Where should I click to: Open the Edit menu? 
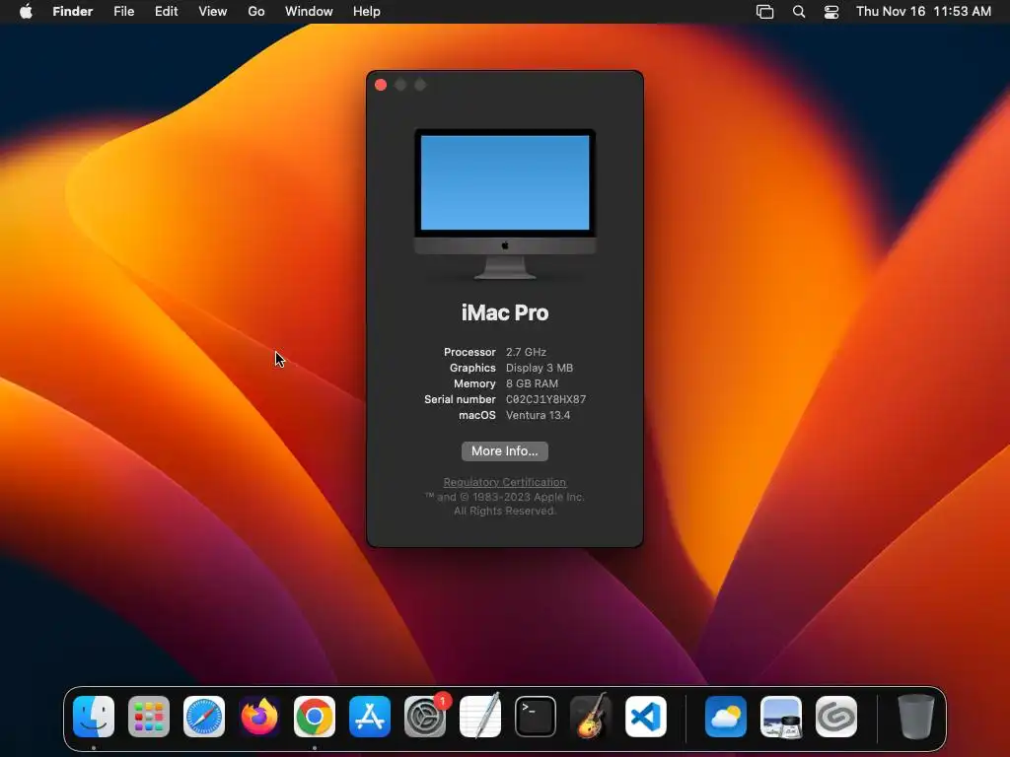pyautogui.click(x=166, y=12)
